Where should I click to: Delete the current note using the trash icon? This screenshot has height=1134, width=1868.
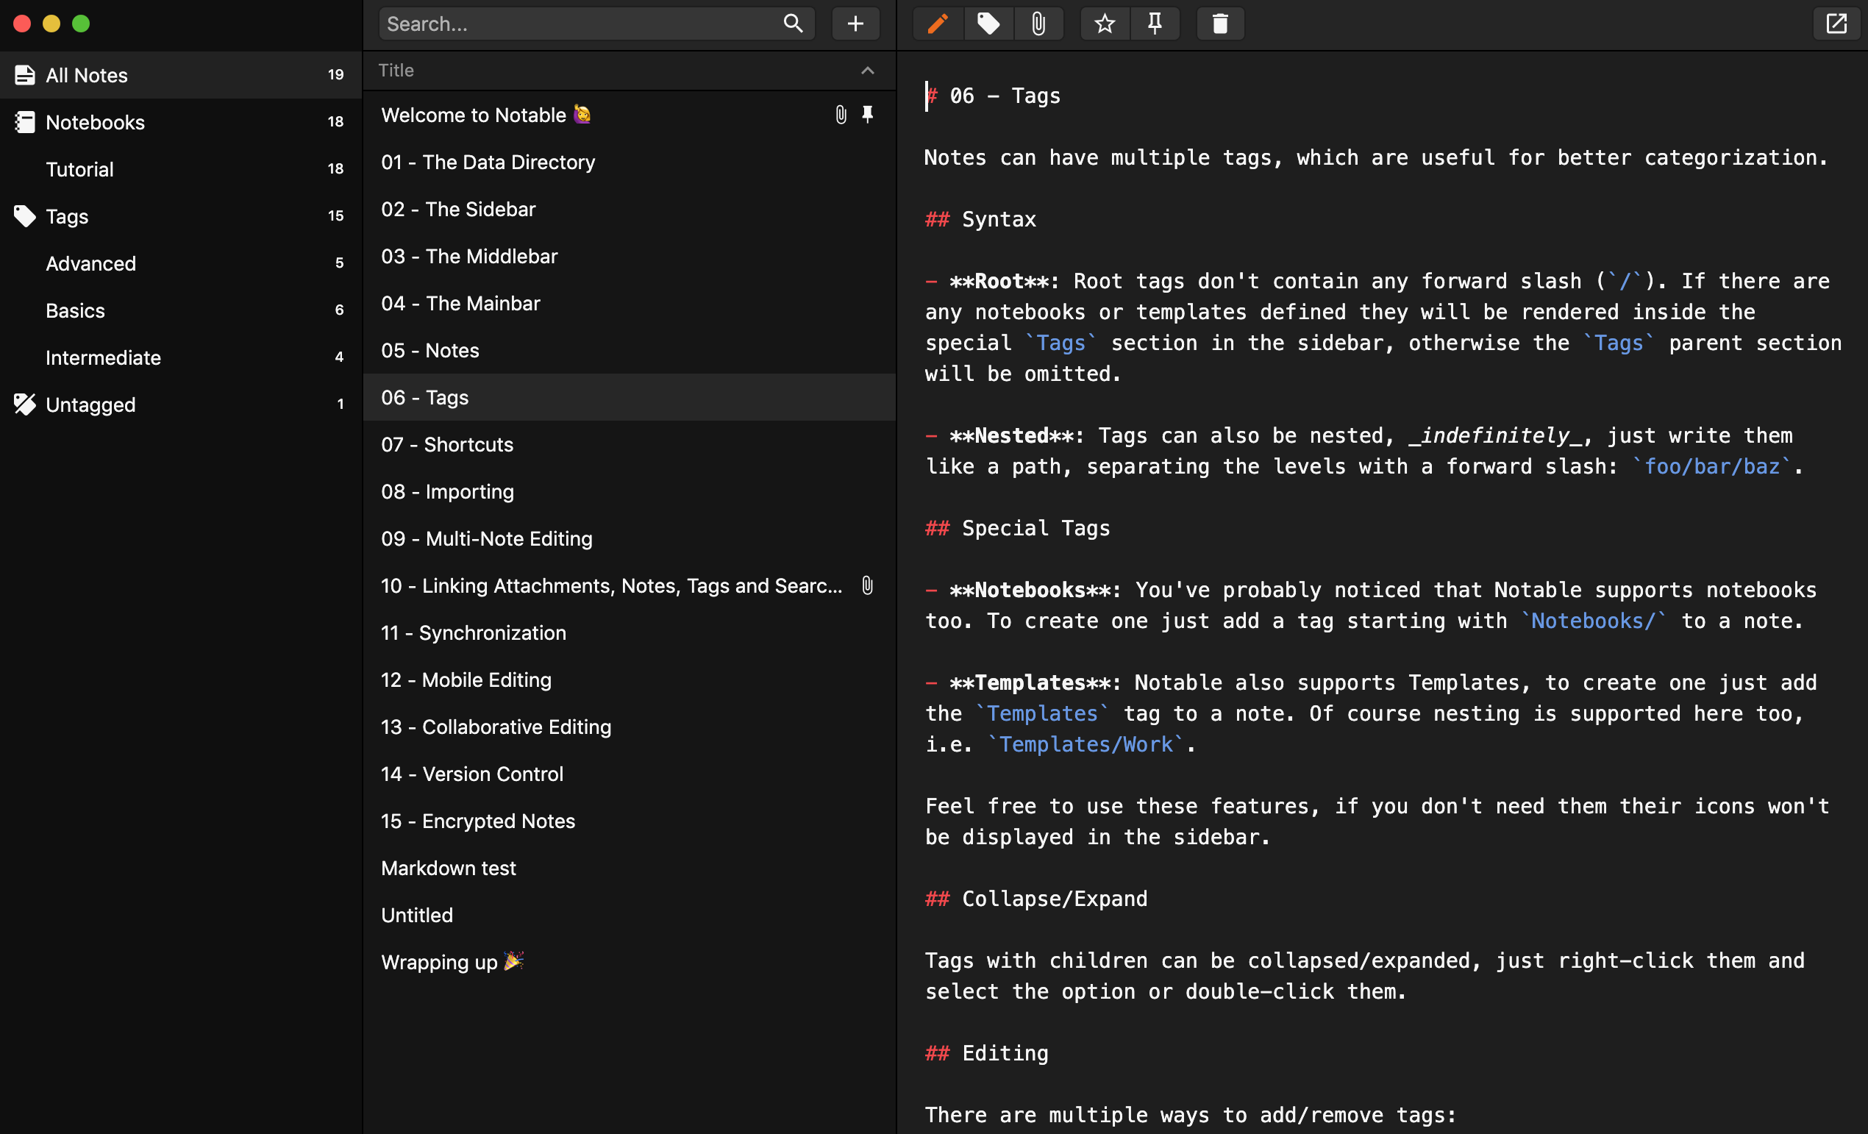(x=1220, y=24)
